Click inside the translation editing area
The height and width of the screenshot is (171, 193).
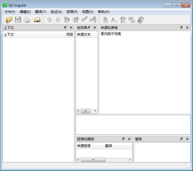click(x=133, y=125)
